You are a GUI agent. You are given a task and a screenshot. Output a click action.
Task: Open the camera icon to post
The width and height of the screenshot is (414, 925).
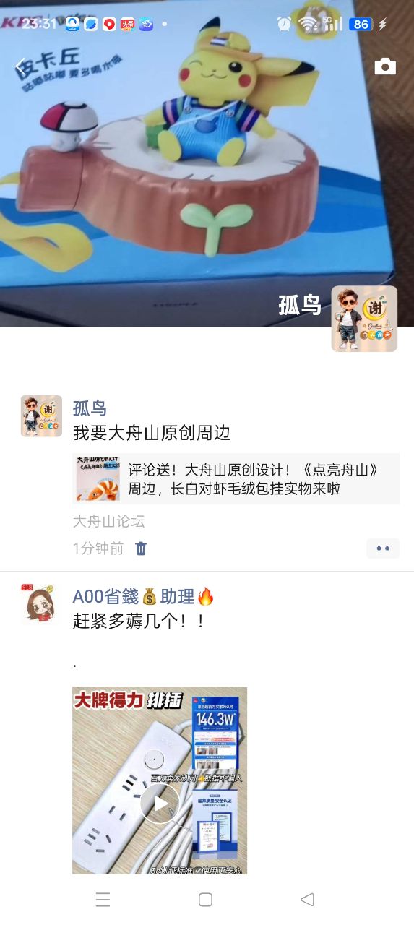[x=385, y=66]
